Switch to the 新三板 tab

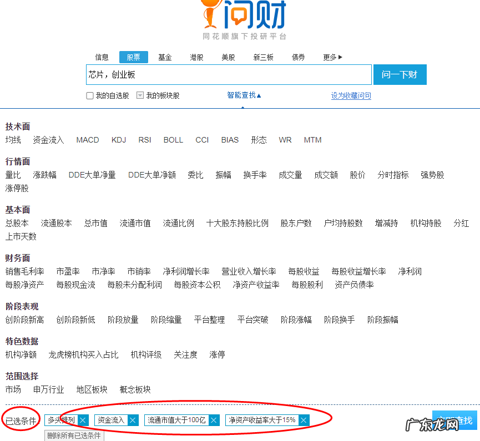pyautogui.click(x=264, y=57)
